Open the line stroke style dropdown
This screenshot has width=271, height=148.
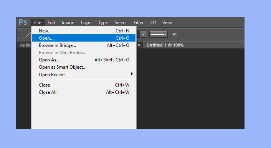(x=159, y=34)
